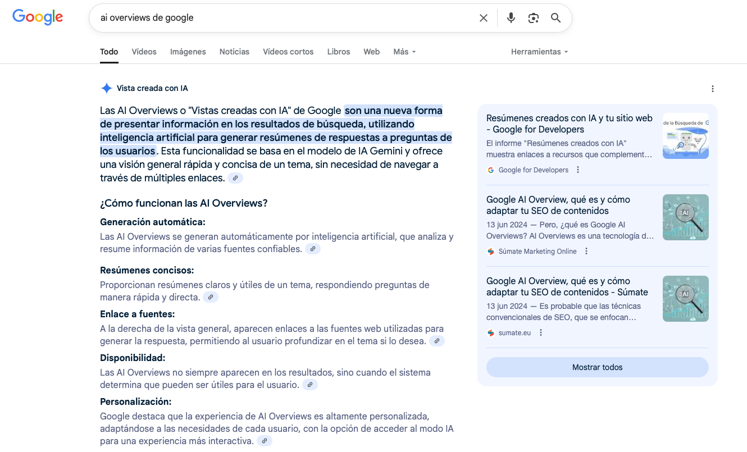Click the Google for Developers source name
Screen dimensions: 747x452
(x=534, y=170)
